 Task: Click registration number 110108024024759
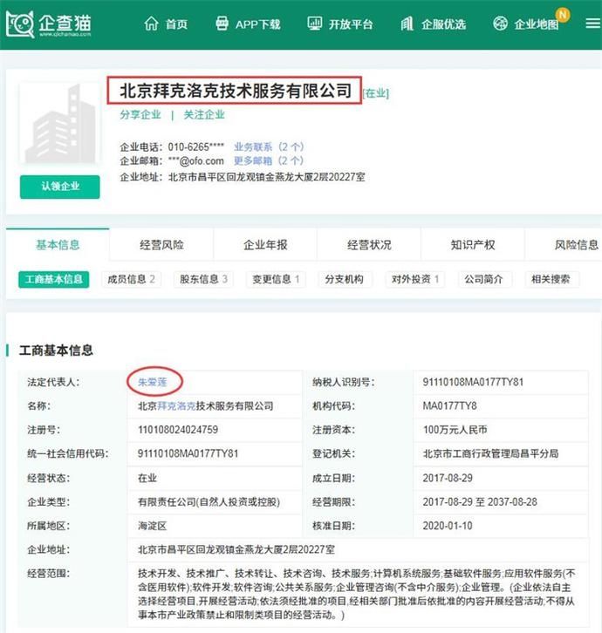pos(178,430)
